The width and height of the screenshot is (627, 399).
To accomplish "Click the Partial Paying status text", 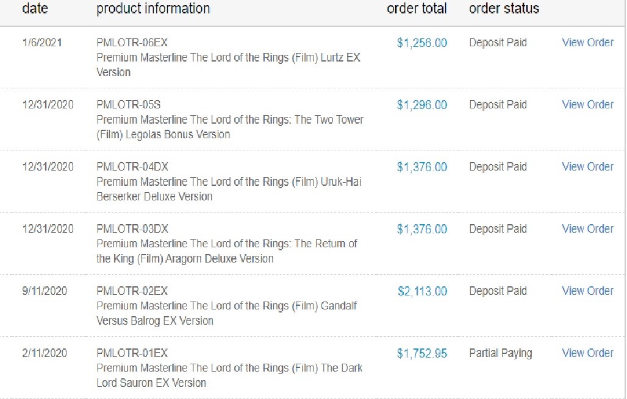I will [x=501, y=353].
